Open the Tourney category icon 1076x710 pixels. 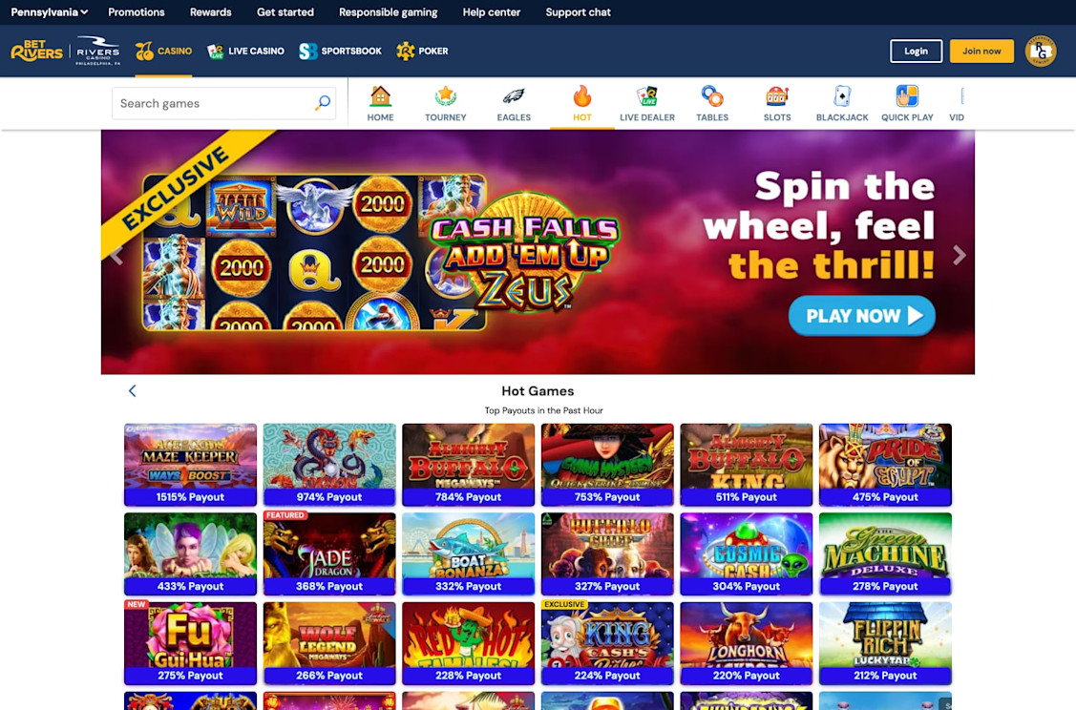[x=445, y=96]
